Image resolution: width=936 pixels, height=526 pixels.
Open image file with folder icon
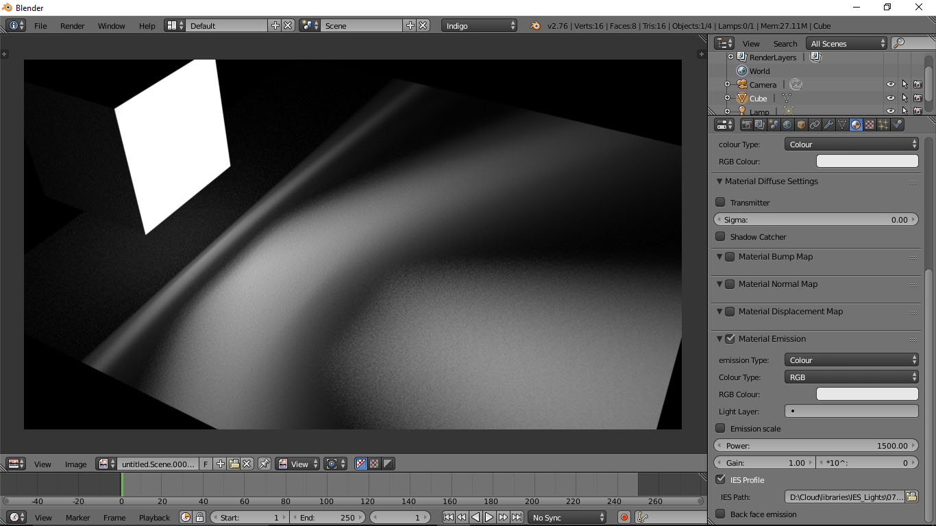[234, 464]
